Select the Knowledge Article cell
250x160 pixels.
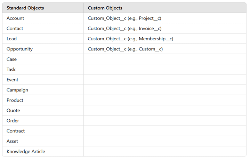pyautogui.click(x=26, y=152)
